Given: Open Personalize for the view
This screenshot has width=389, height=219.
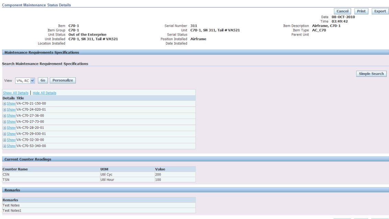Looking at the screenshot, I should [x=63, y=81].
